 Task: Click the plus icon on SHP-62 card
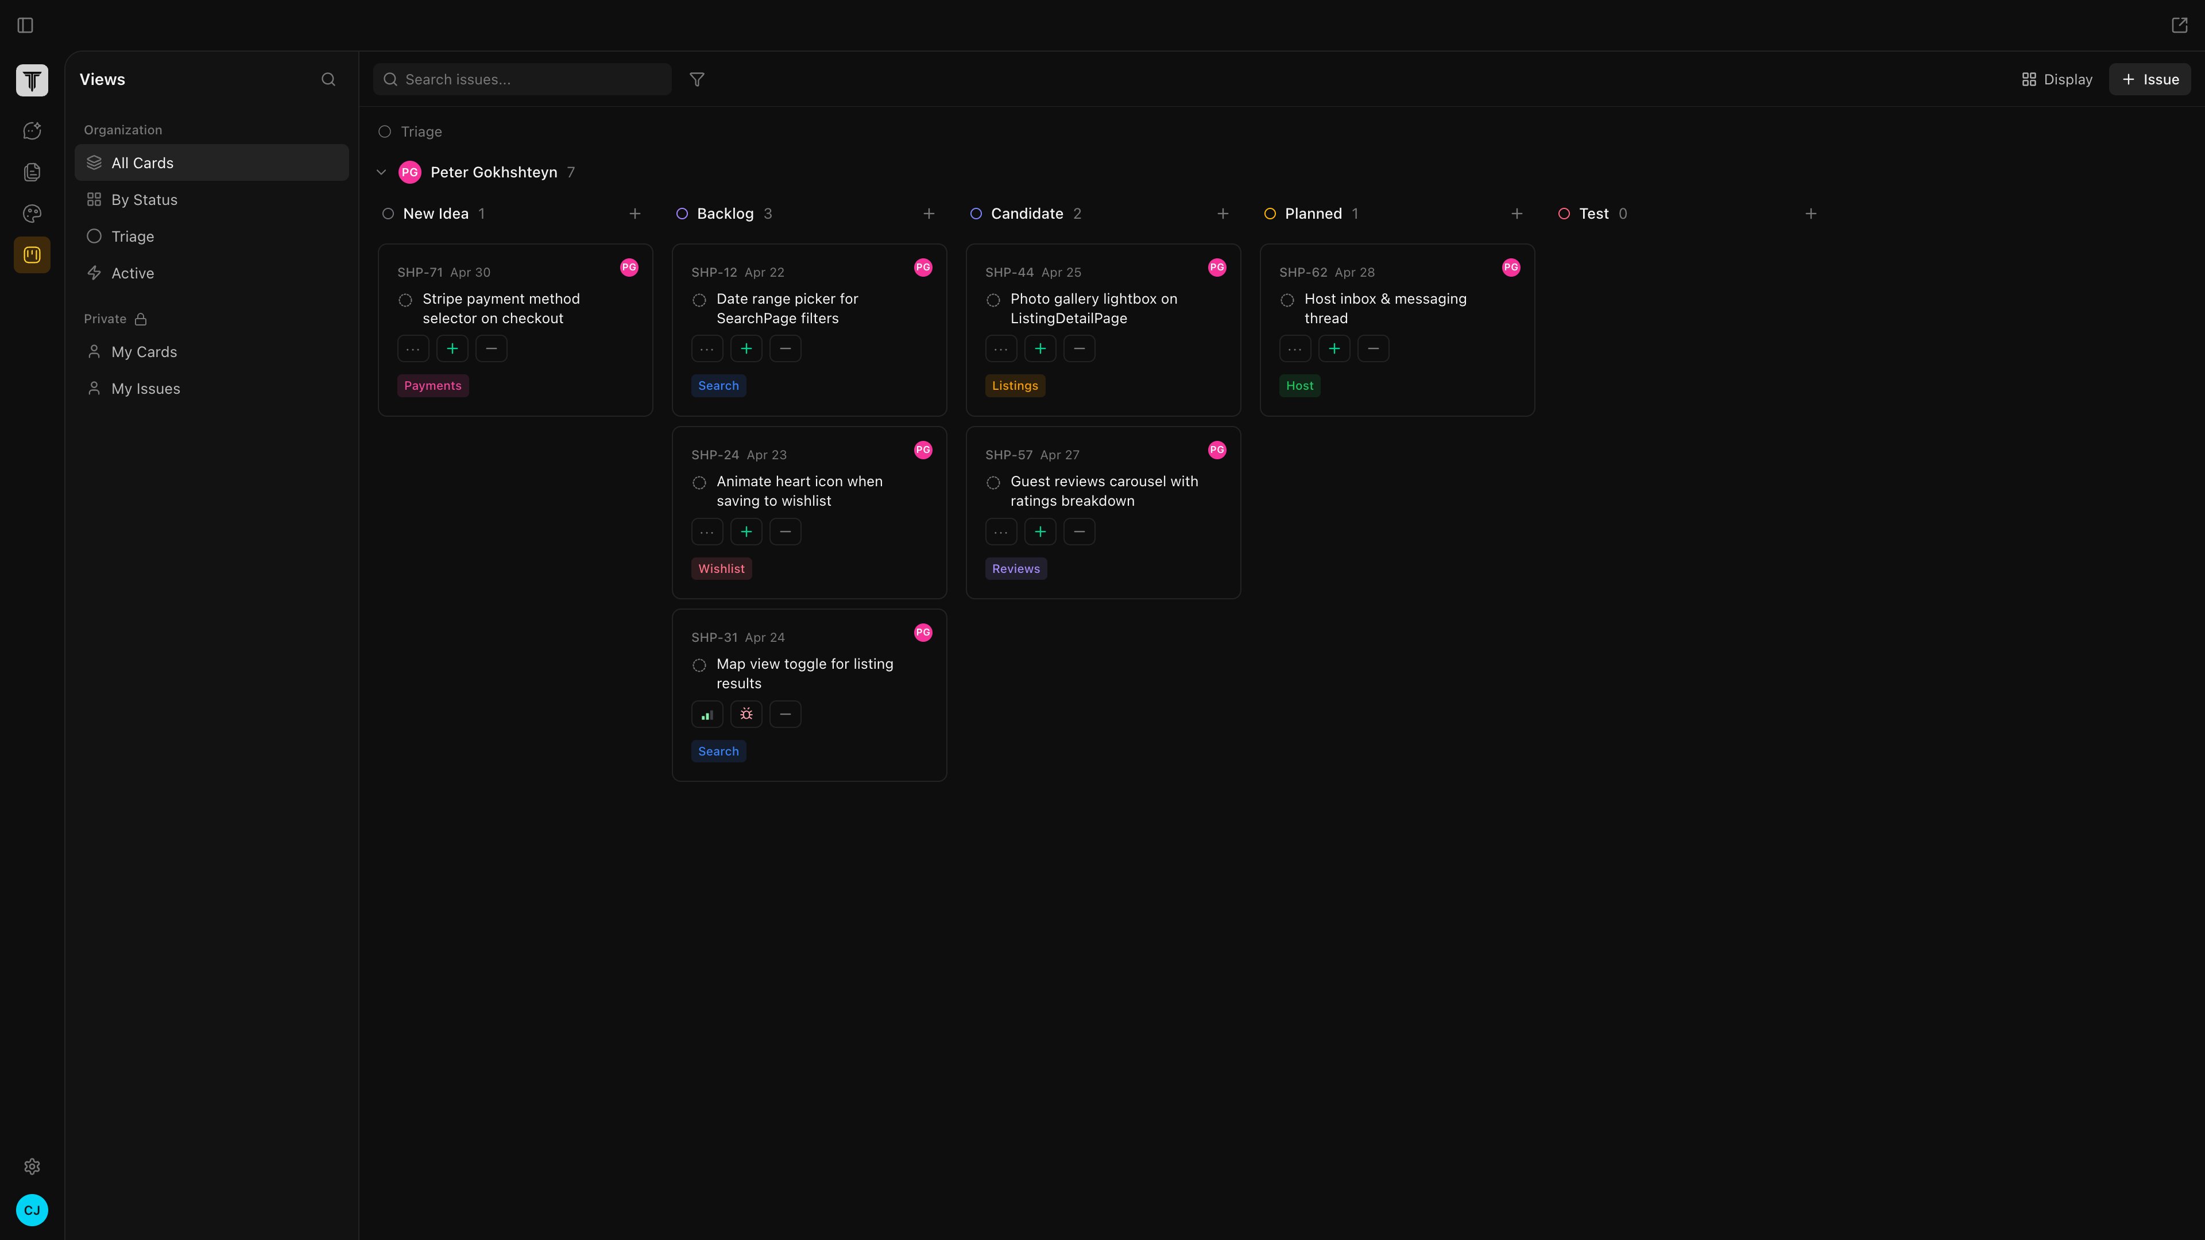point(1334,349)
